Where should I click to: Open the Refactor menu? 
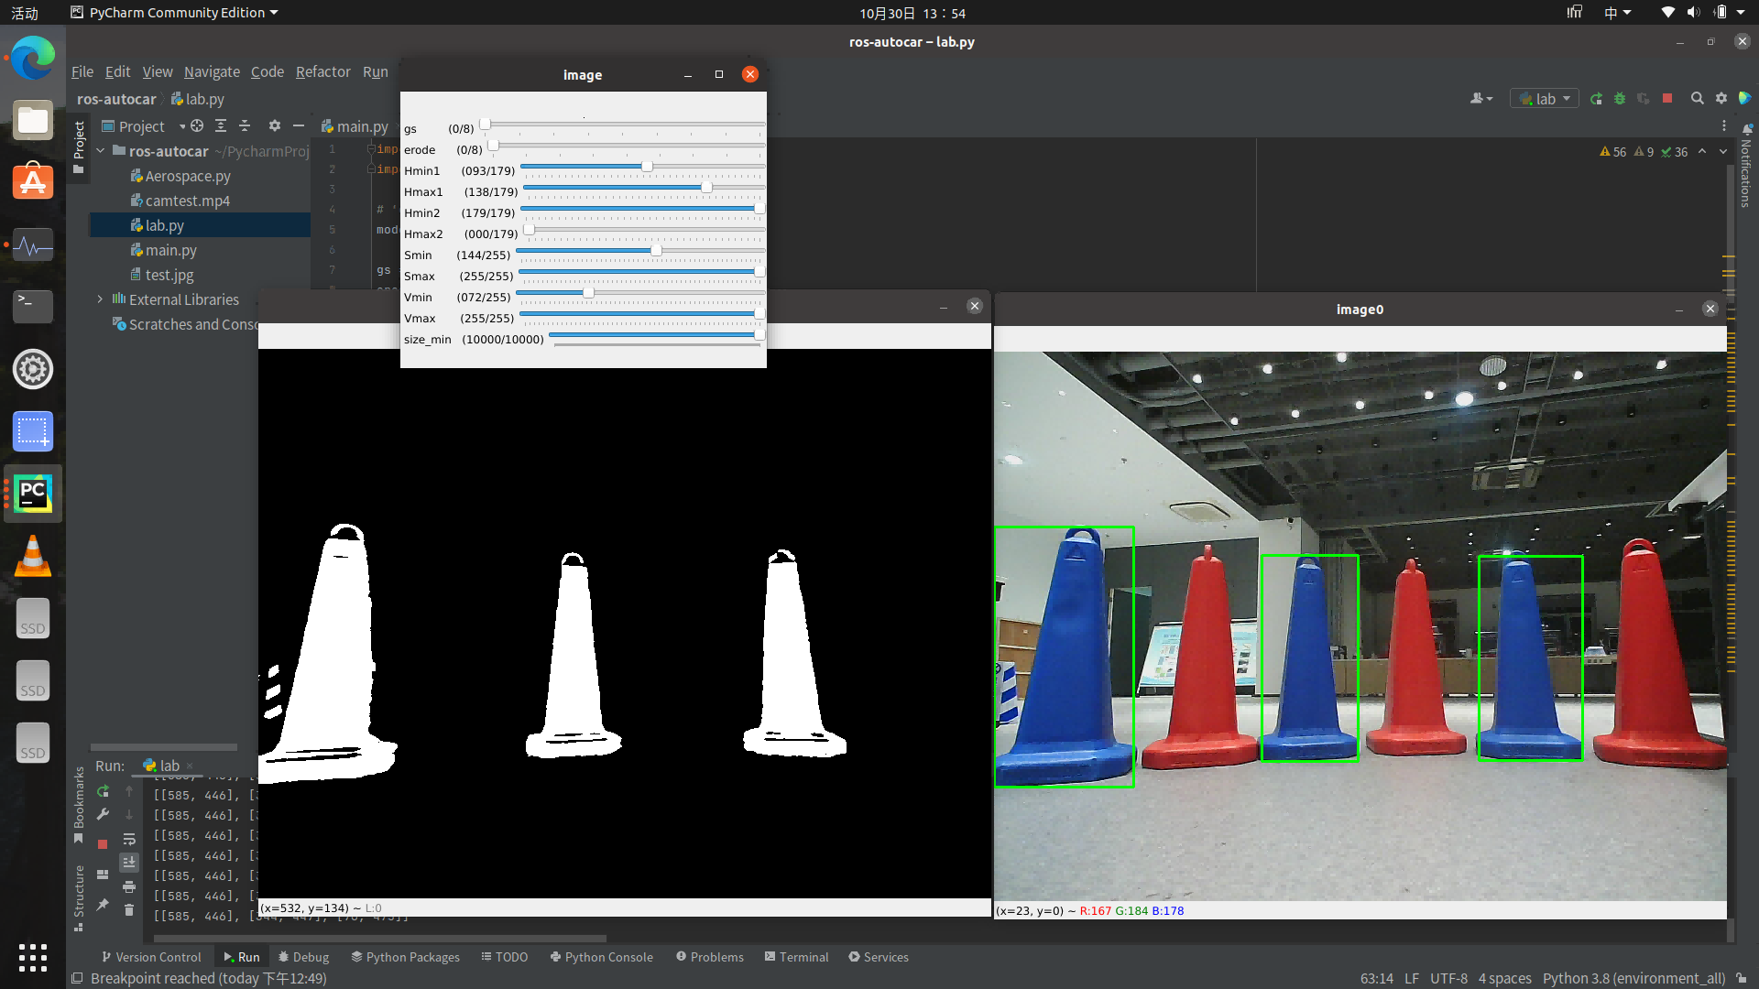[322, 71]
